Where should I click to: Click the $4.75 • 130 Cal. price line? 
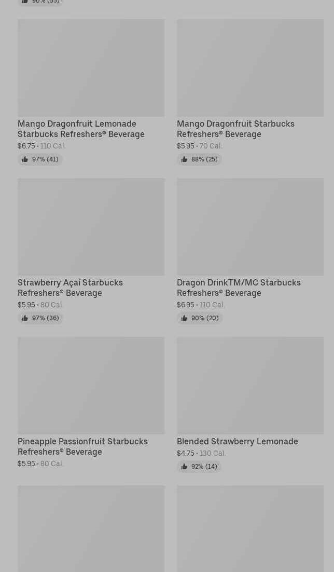(x=201, y=453)
